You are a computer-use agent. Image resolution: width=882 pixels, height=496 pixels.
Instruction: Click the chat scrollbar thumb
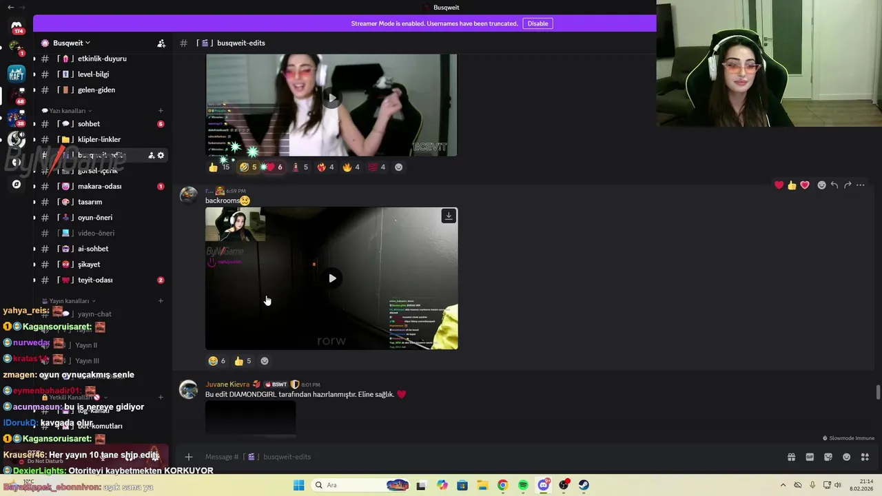(878, 392)
